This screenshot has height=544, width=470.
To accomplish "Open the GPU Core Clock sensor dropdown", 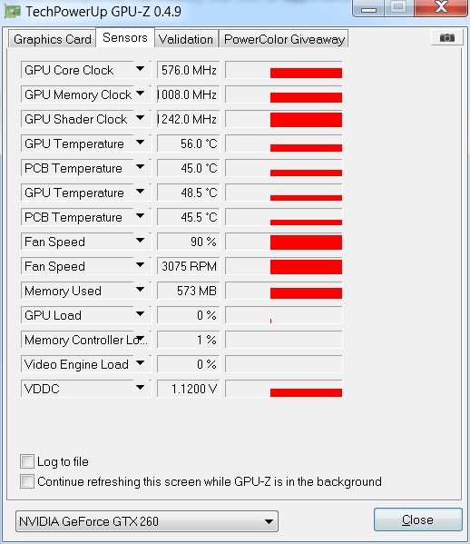I will pos(140,69).
